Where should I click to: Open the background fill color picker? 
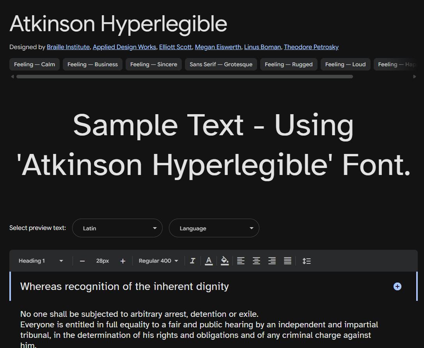[225, 261]
